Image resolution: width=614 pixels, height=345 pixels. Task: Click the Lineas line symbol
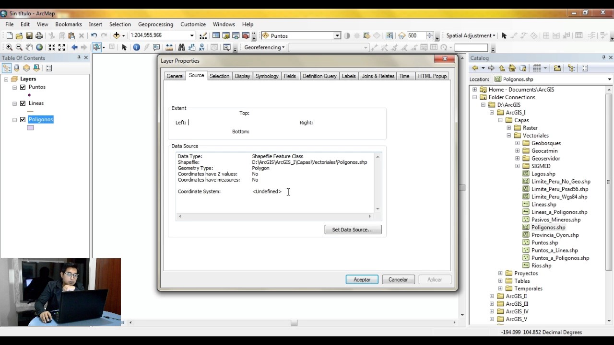tap(30, 112)
